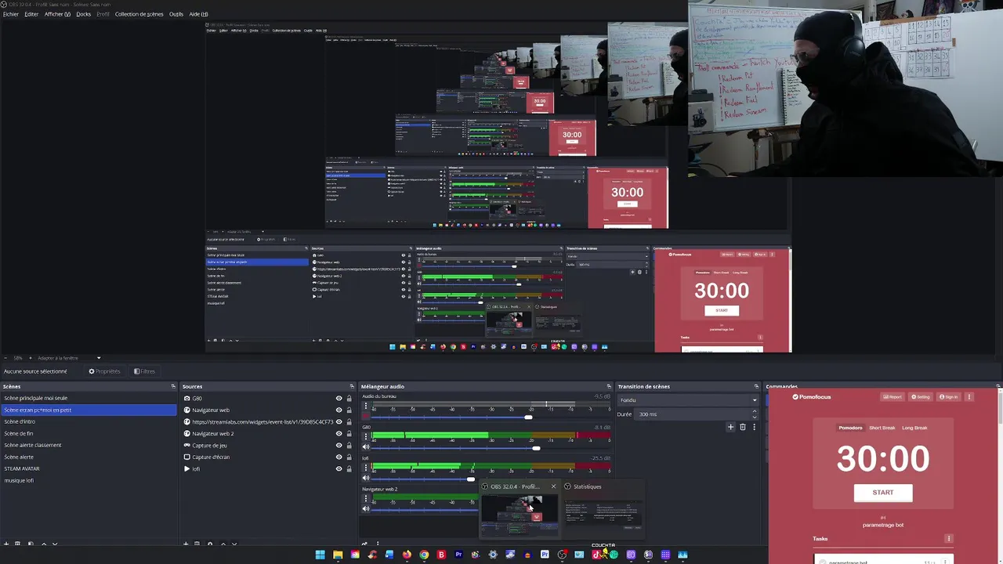Unlock the G80 source lock icon
1003x564 pixels.
click(349, 398)
